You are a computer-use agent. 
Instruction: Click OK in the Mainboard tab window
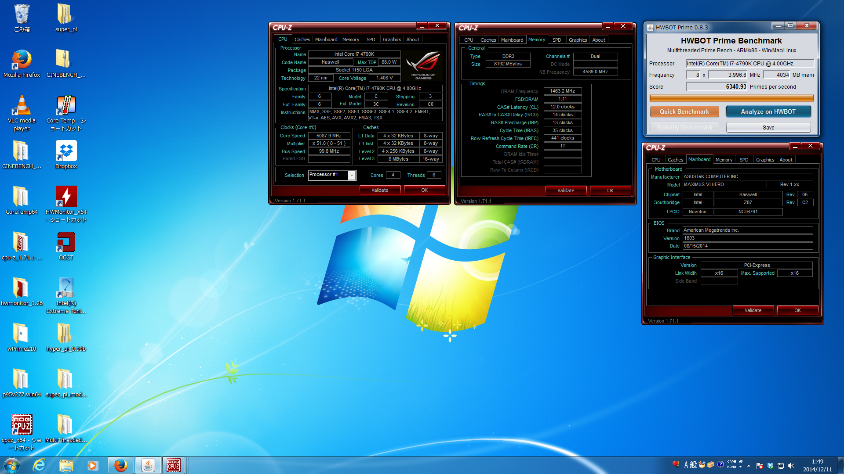coord(797,310)
